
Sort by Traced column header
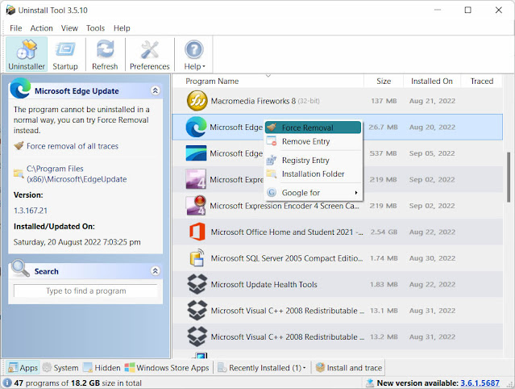[x=481, y=81]
